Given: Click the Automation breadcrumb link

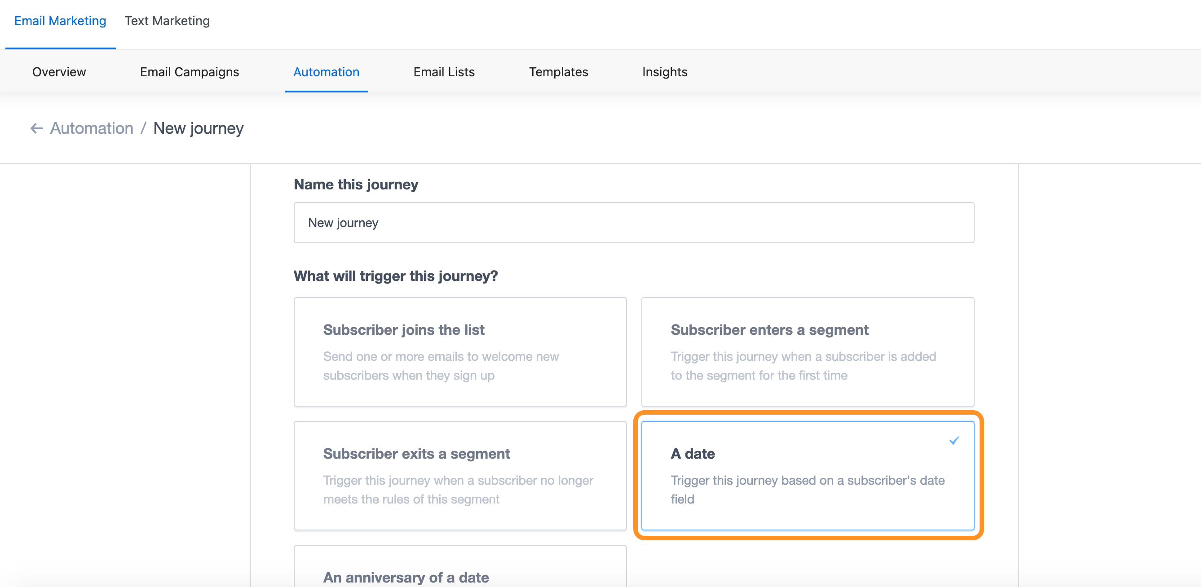Looking at the screenshot, I should [91, 128].
